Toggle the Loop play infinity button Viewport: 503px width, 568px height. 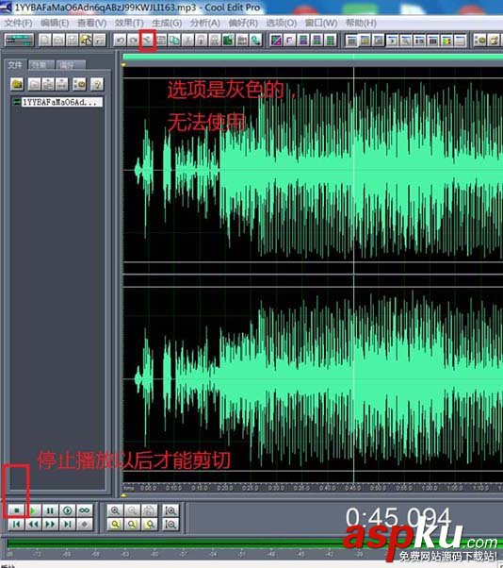point(85,510)
